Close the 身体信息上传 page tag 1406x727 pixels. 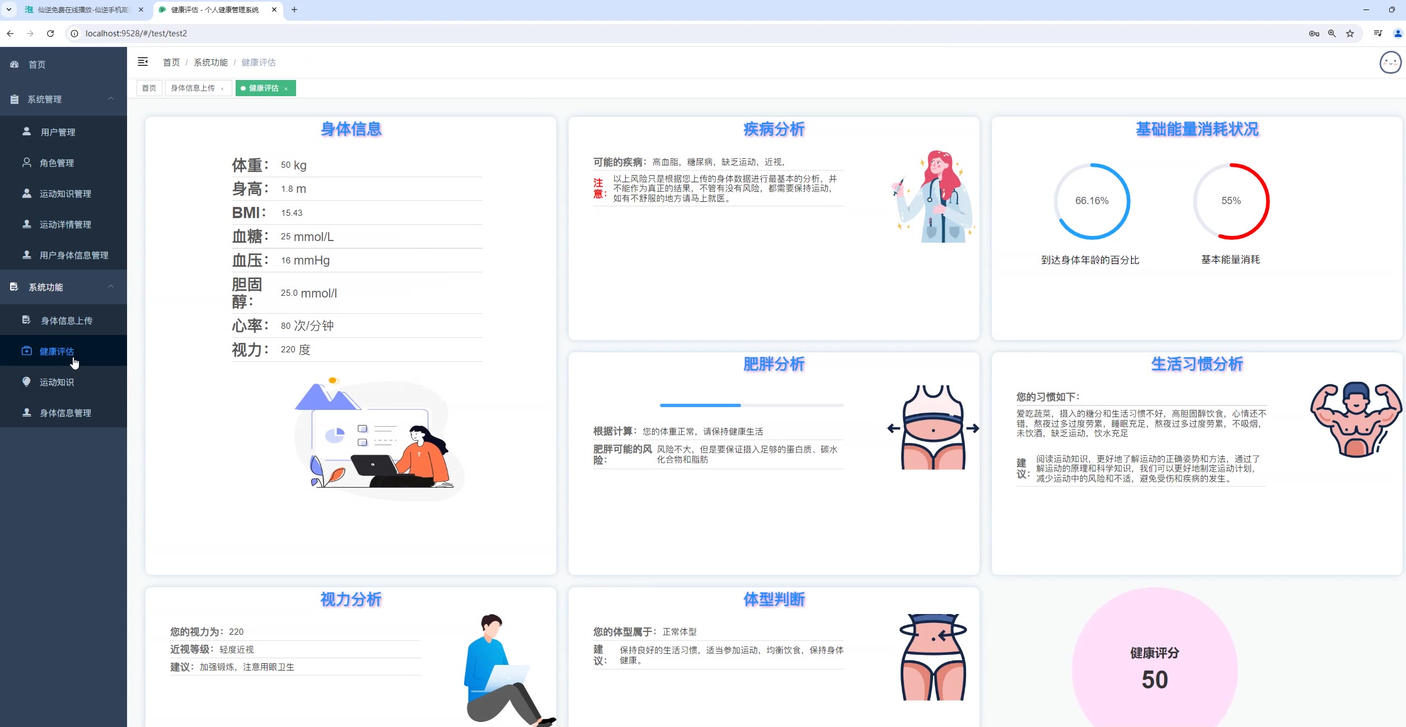222,88
